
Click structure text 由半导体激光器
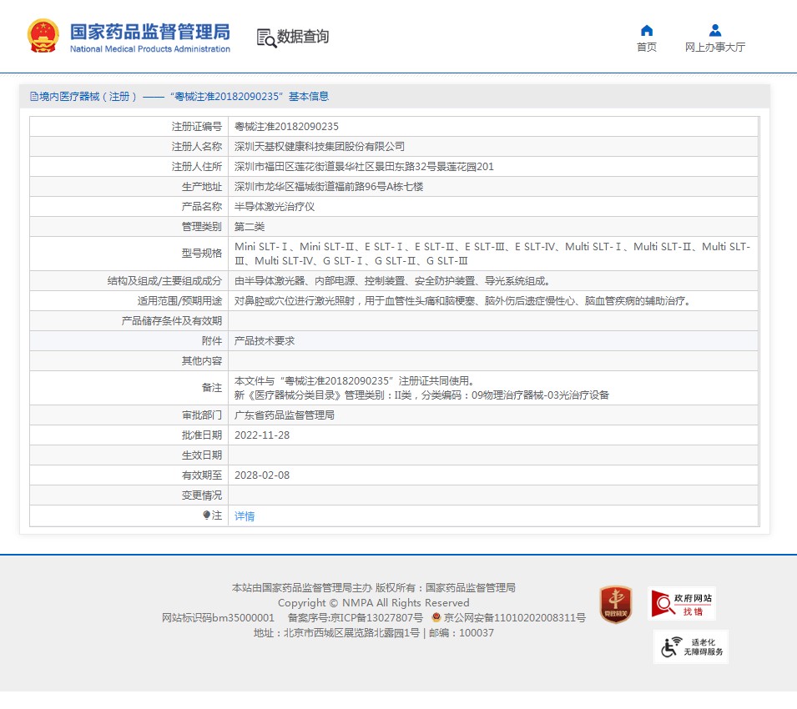coord(392,281)
